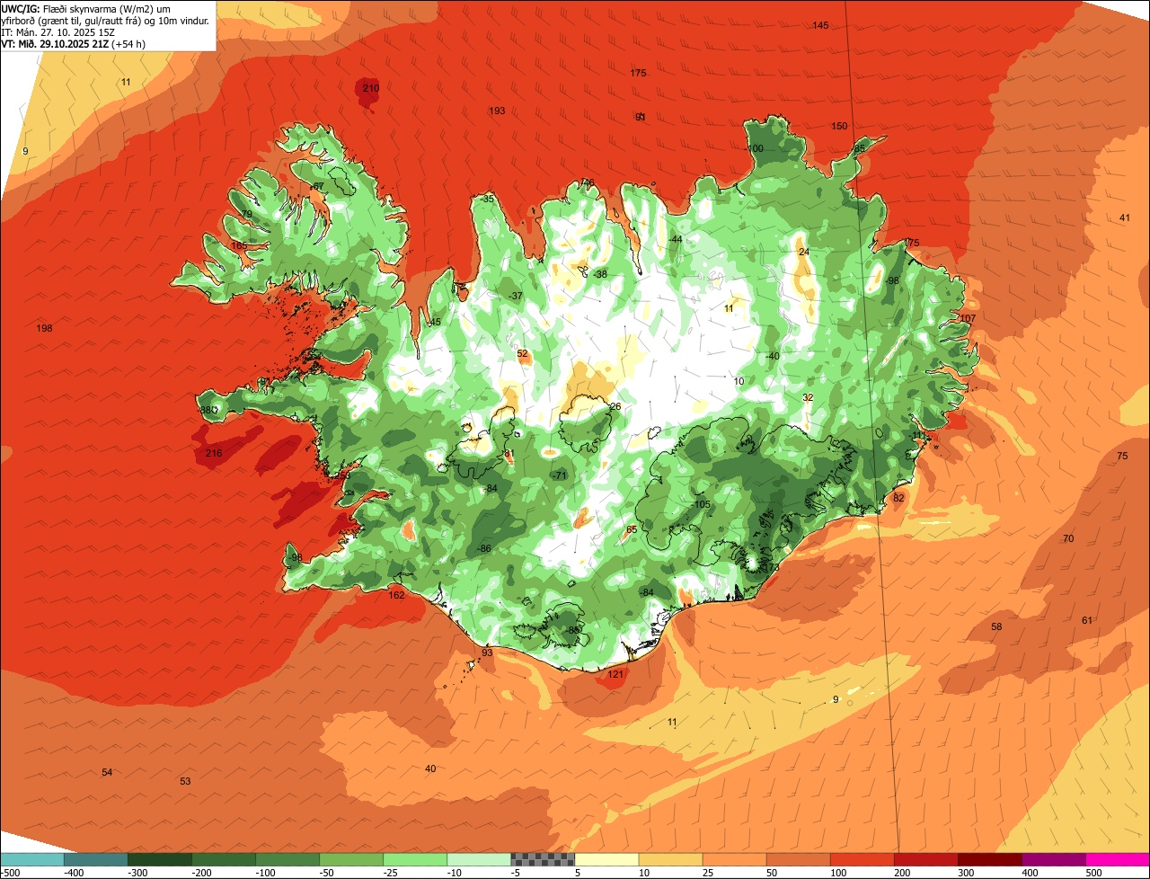
Task: Click the map value 150
Action: [839, 126]
